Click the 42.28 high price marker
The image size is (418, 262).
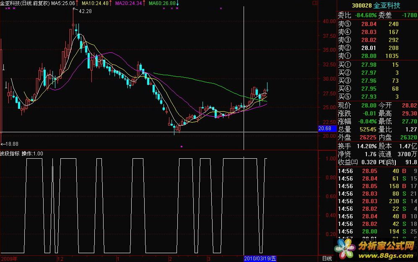85,11
